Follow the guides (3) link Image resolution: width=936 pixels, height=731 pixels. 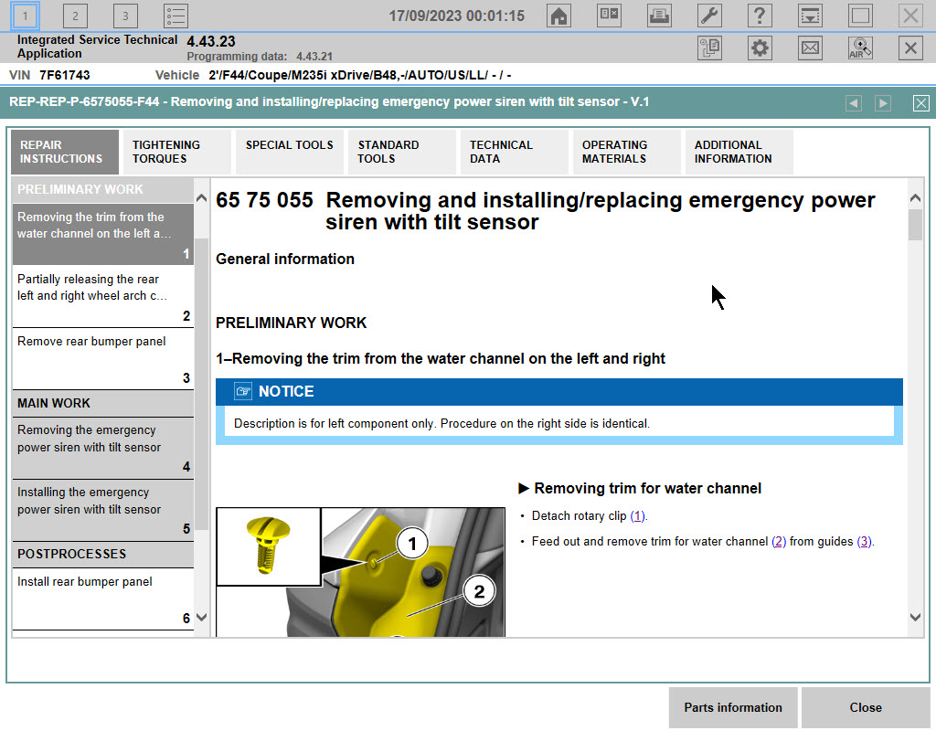pyautogui.click(x=865, y=542)
